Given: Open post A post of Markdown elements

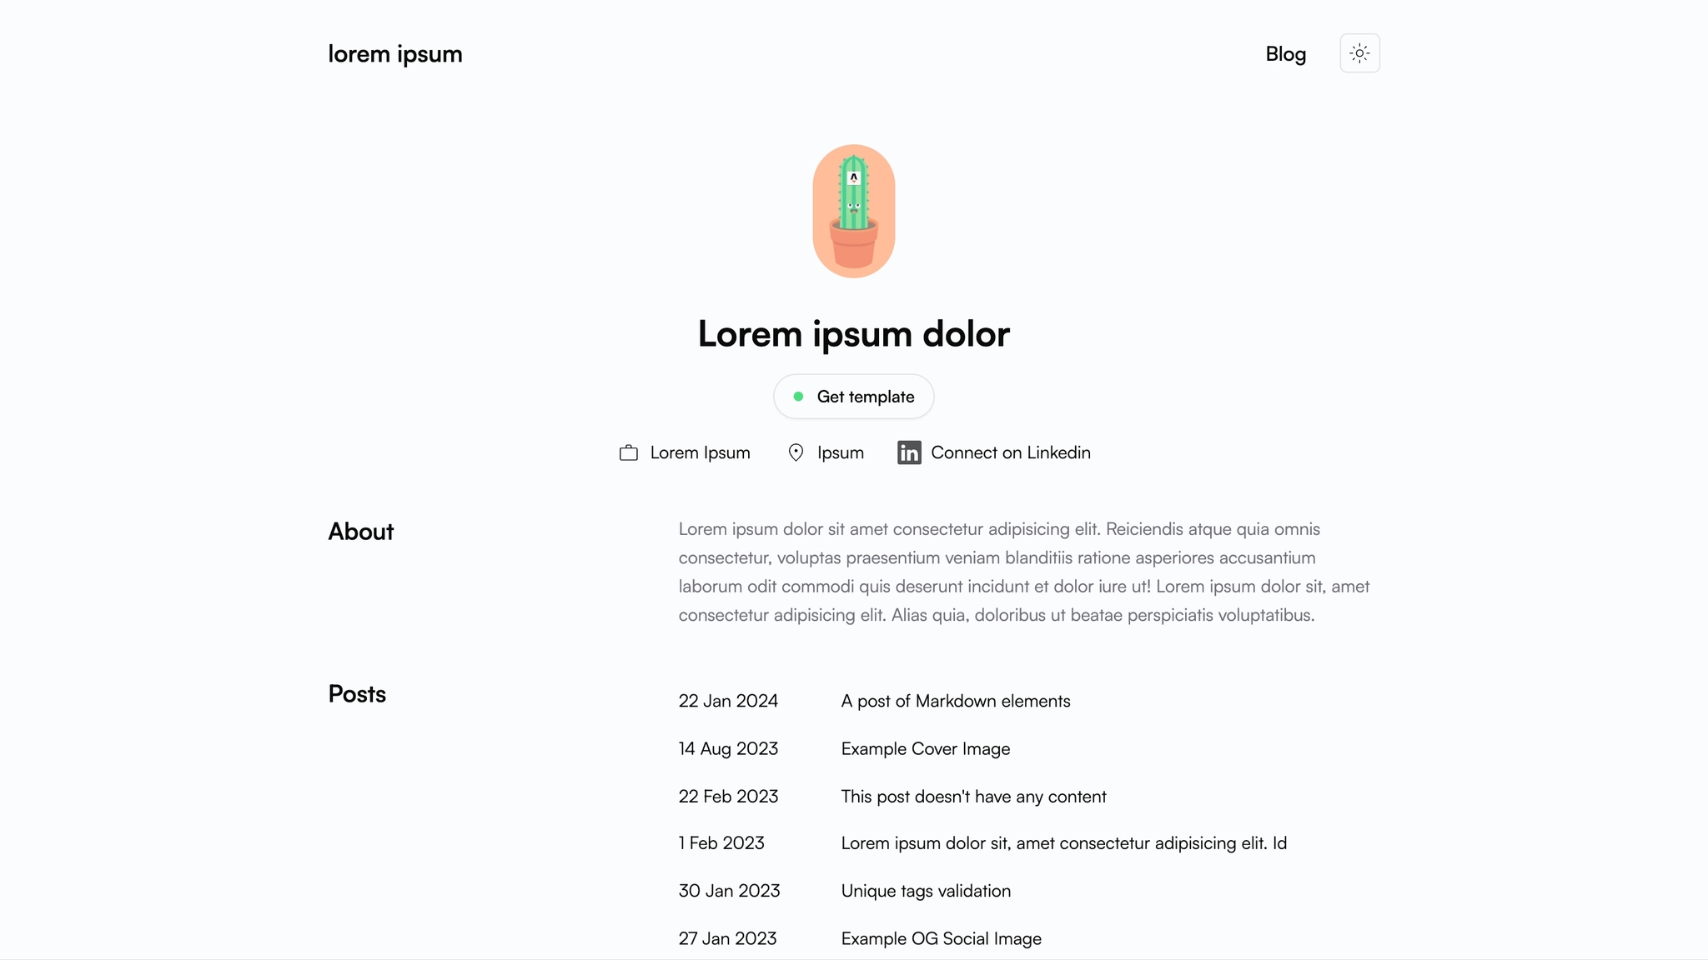Looking at the screenshot, I should 956,701.
